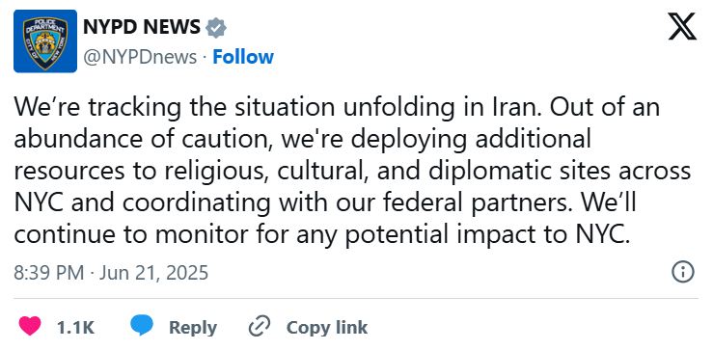Open the X logo link
Image resolution: width=713 pixels, height=350 pixels.
[x=681, y=26]
